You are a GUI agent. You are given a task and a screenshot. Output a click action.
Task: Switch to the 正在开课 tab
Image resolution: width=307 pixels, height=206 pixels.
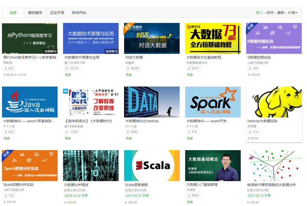(x=57, y=13)
